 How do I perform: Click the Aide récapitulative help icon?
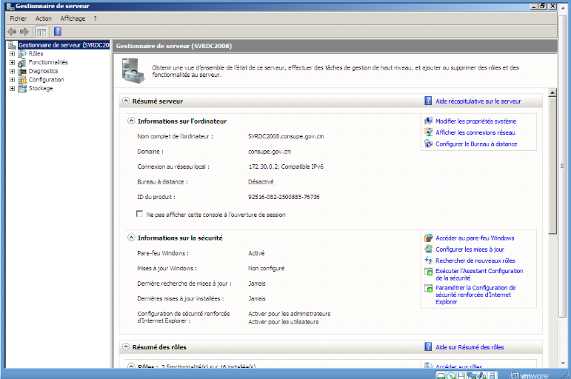[428, 101]
